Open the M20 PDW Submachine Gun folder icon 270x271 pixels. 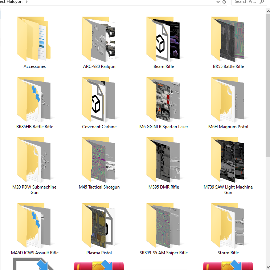(x=34, y=160)
